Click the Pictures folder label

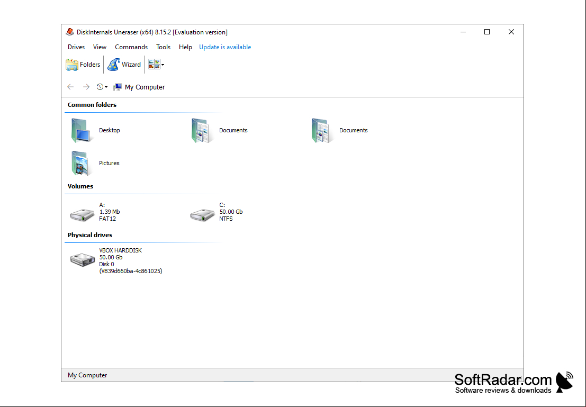coord(109,164)
